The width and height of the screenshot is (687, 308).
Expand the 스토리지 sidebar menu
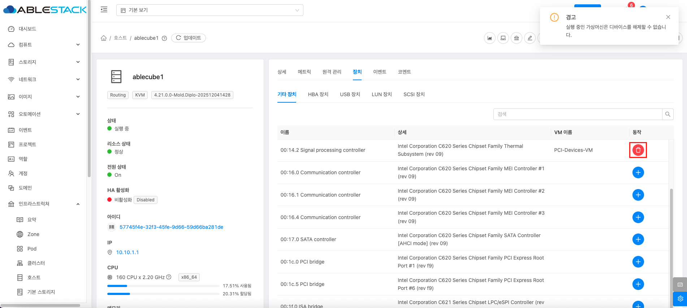point(43,62)
